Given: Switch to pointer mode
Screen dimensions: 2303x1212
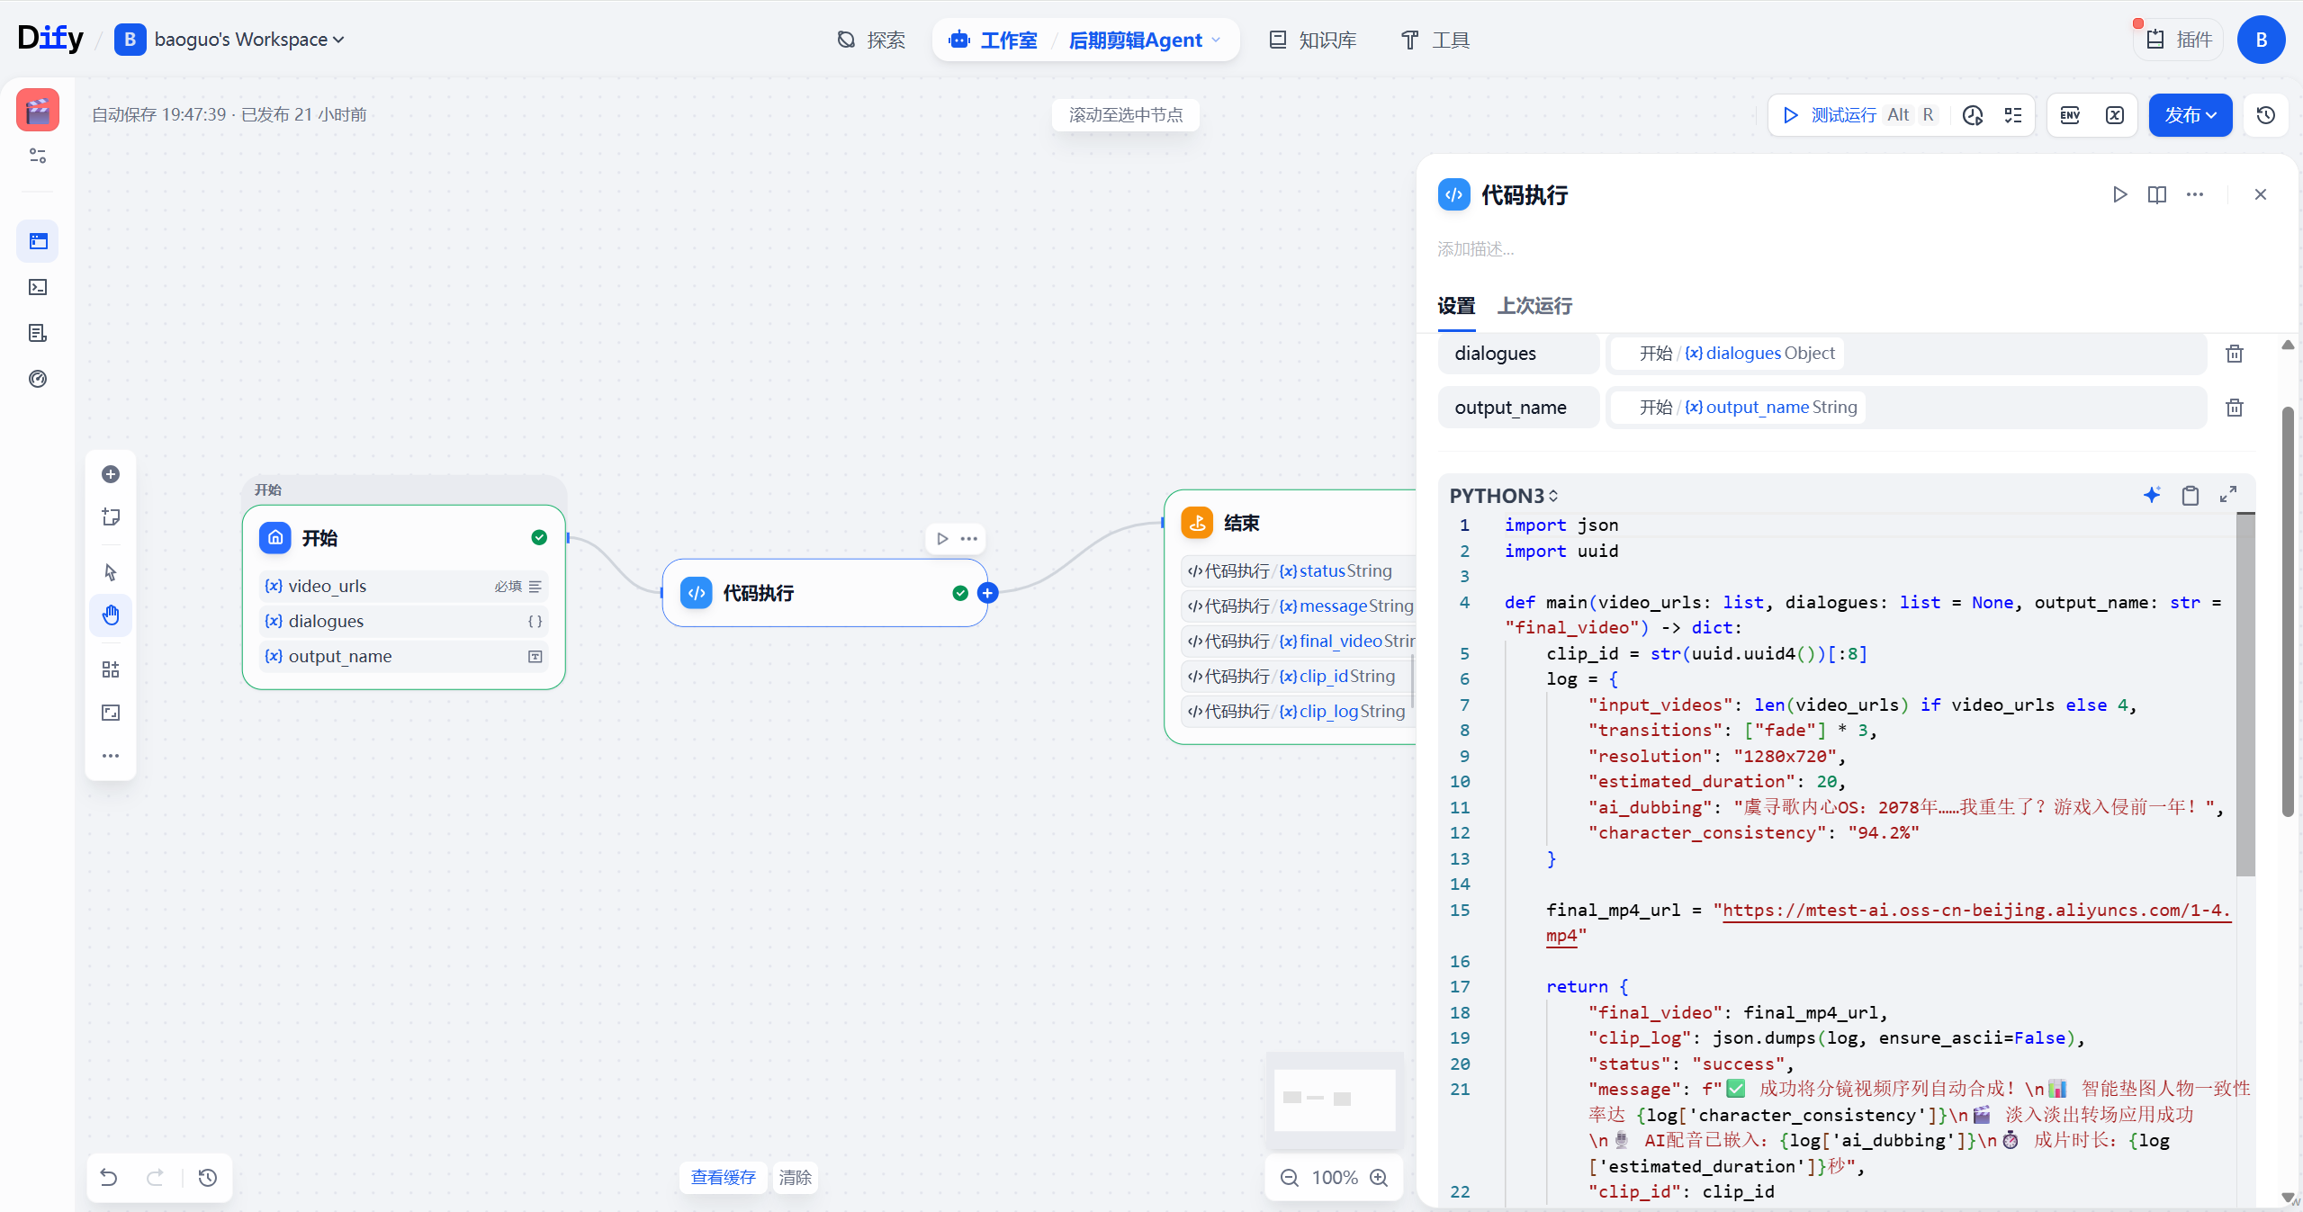Looking at the screenshot, I should (111, 572).
